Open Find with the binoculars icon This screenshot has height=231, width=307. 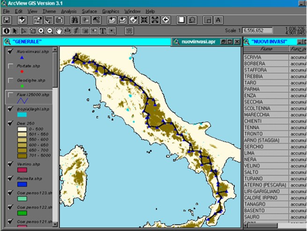coord(74,20)
